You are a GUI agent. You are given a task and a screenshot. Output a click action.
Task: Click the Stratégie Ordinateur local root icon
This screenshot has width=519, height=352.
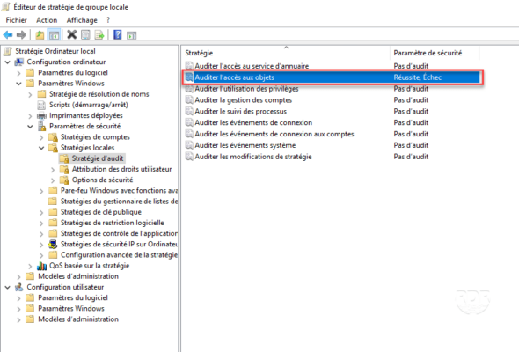(x=8, y=51)
